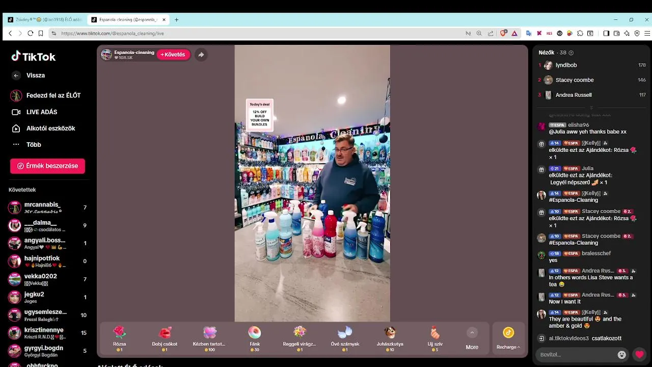This screenshot has width=652, height=367.
Task: Open Brave Shields lion icon
Action: click(x=503, y=33)
